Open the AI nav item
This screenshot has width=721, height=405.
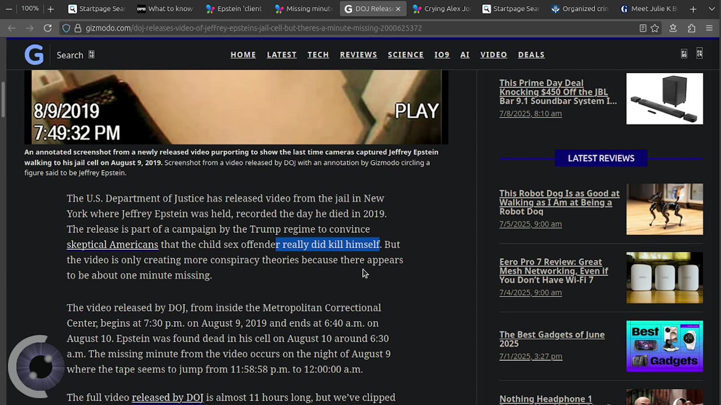(x=465, y=55)
